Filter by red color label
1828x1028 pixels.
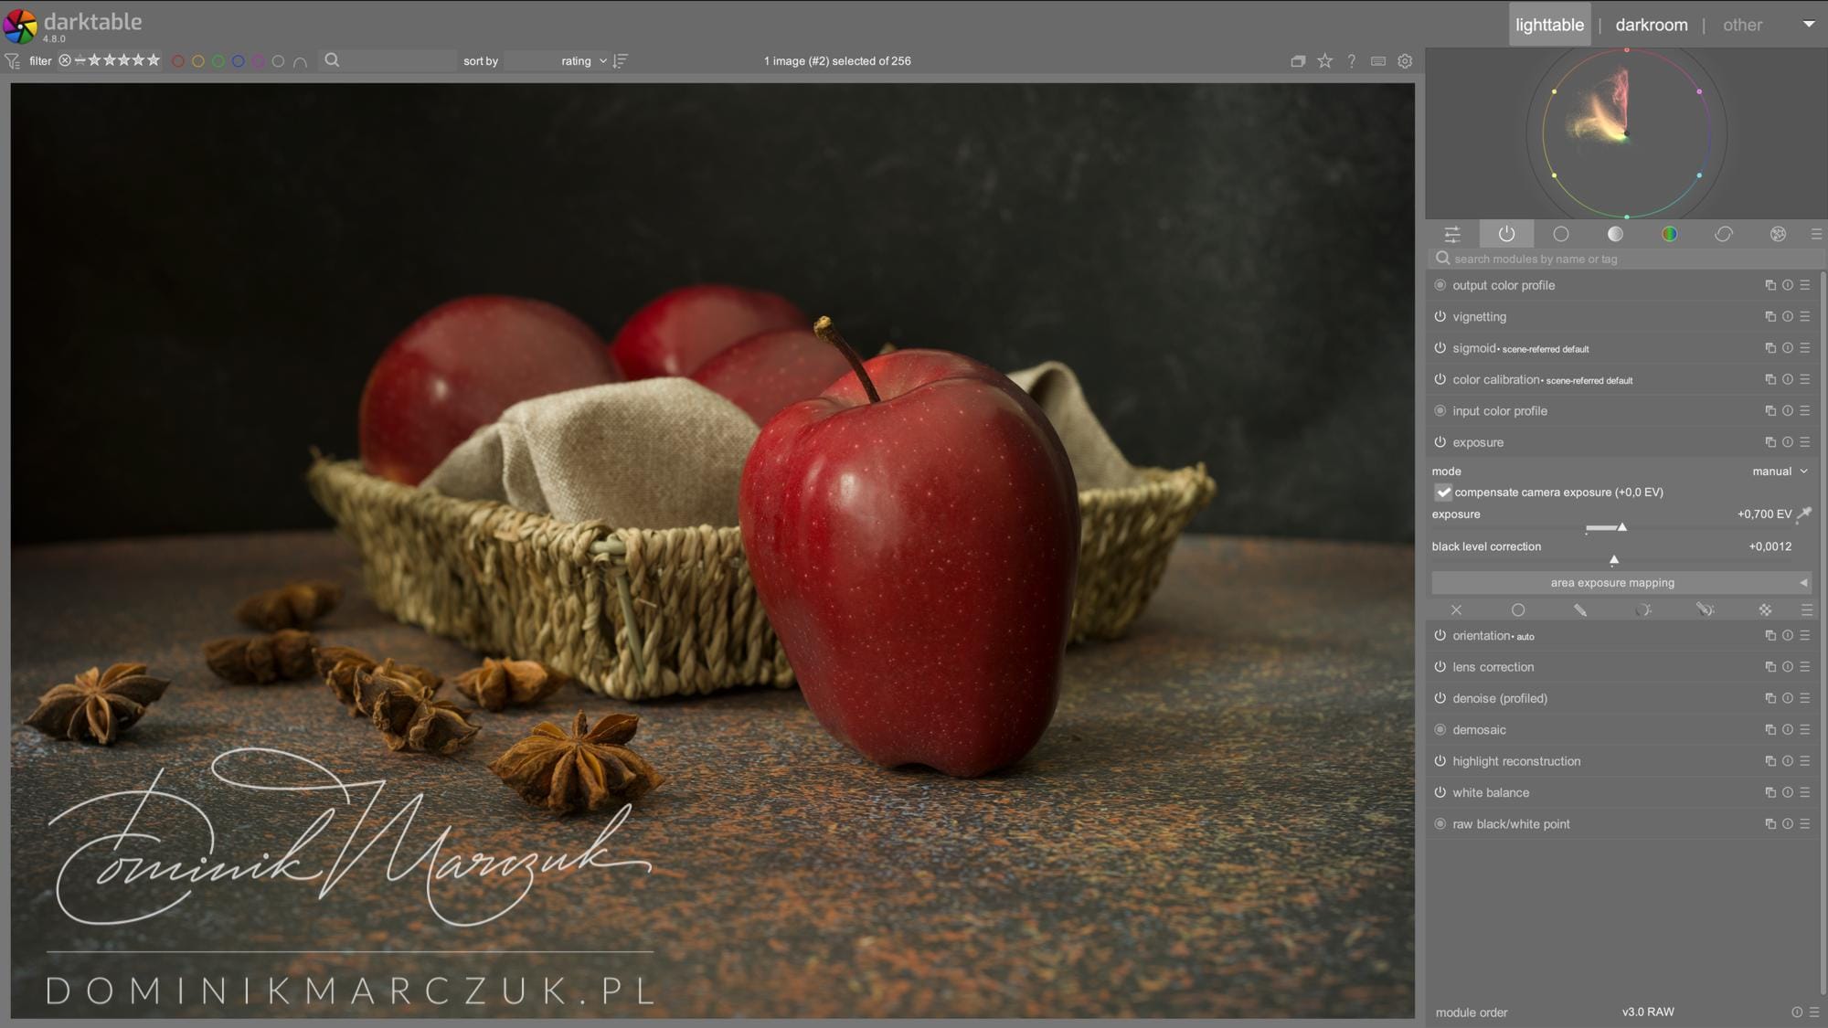pos(178,61)
